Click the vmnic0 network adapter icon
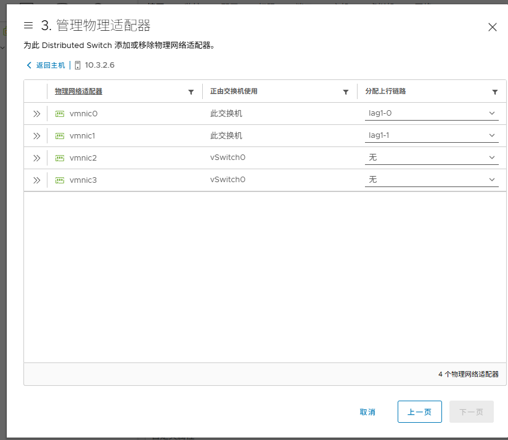Screen dimensions: 508x440 click(x=60, y=114)
